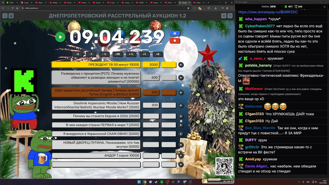Open a new browser tab with plus
This screenshot has width=329, height=185.
click(208, 3)
